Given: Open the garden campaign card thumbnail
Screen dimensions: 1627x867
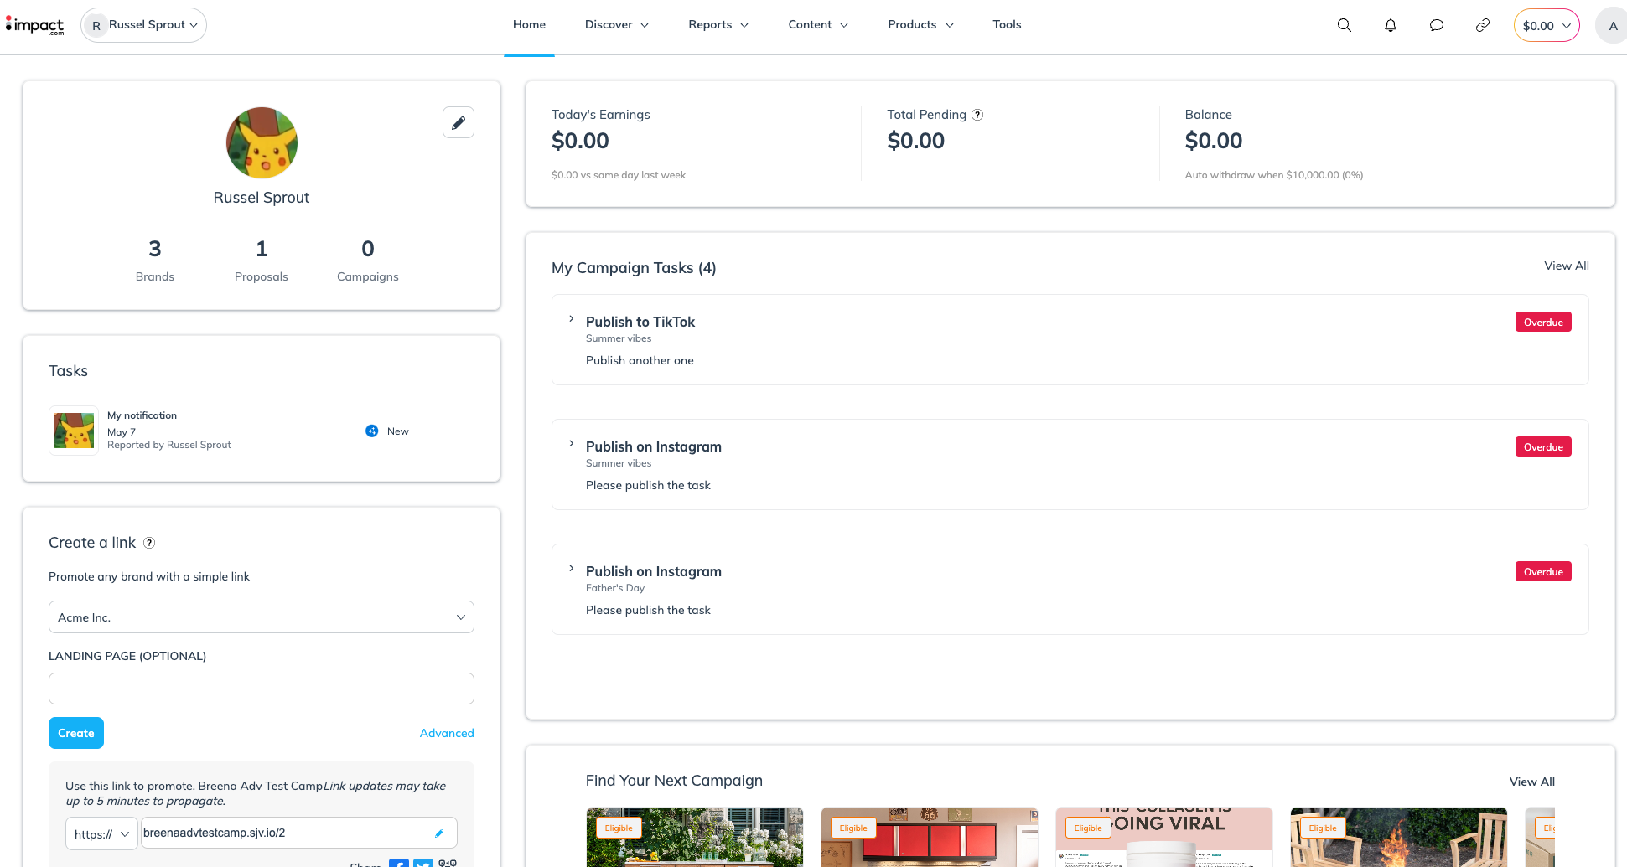Looking at the screenshot, I should (695, 837).
